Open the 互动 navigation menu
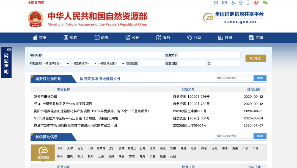Viewport: 297px width, 168px height. click(x=194, y=38)
